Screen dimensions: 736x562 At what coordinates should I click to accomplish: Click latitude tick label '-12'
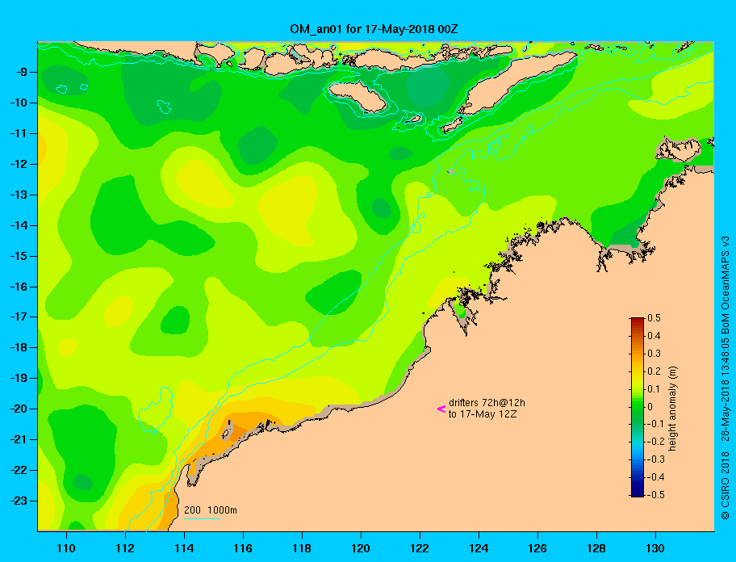point(19,164)
